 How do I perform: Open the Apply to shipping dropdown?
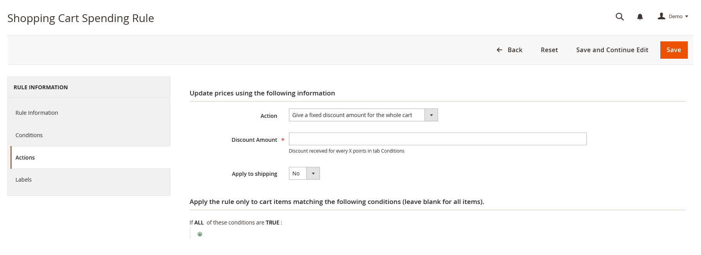coord(304,173)
